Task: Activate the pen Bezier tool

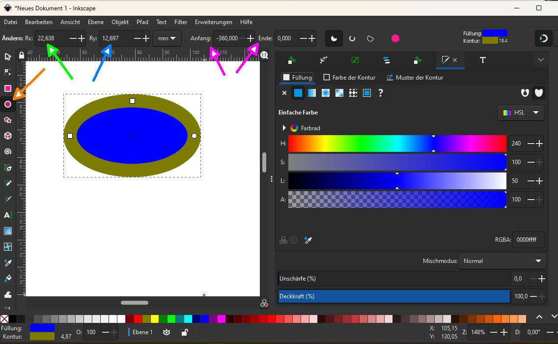Action: point(7,168)
